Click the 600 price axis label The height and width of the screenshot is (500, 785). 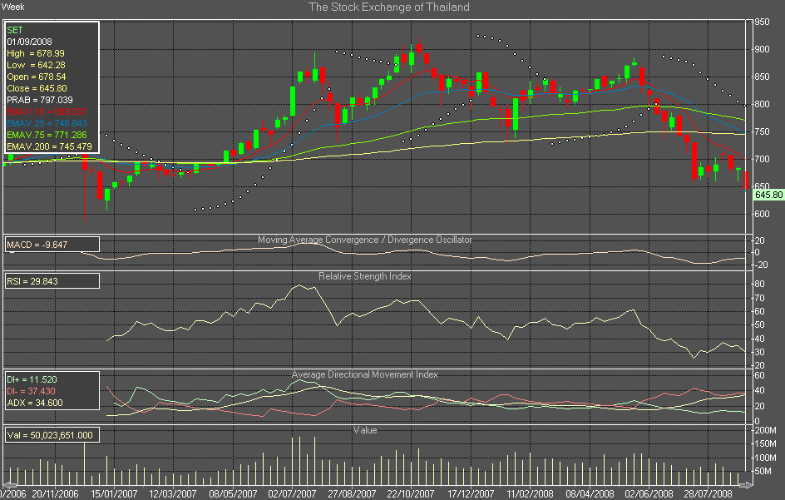pyautogui.click(x=762, y=214)
